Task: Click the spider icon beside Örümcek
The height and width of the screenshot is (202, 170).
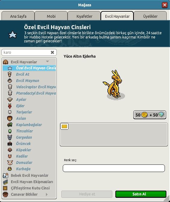Action: [10, 144]
